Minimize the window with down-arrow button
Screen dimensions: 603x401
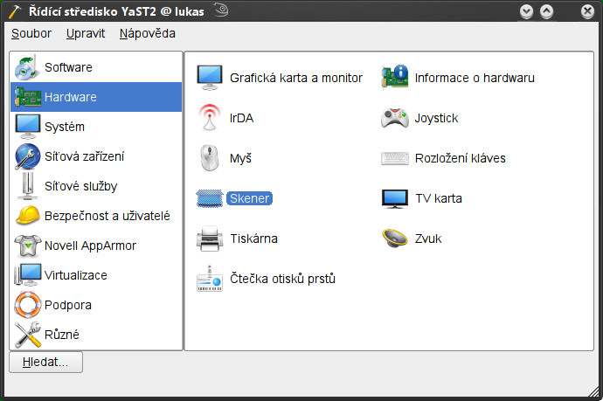coord(526,12)
